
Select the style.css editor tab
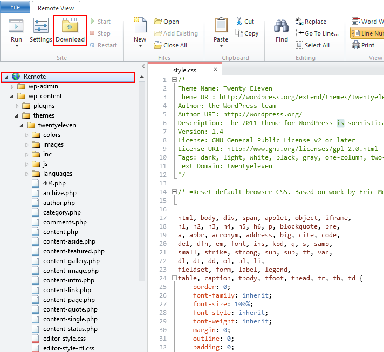click(184, 70)
